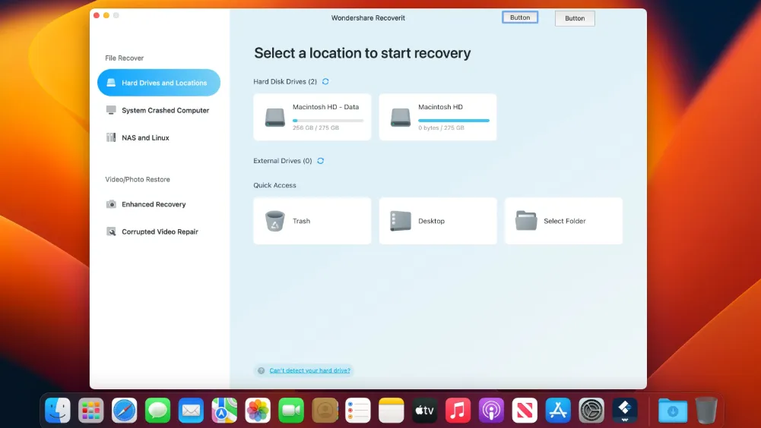Open Can't detect your hard drive link
This screenshot has height=428, width=761.
(309, 370)
